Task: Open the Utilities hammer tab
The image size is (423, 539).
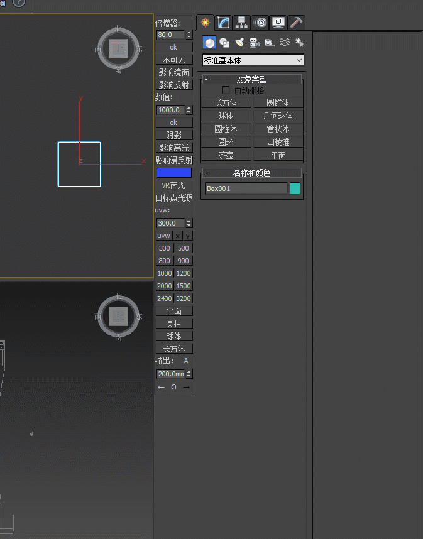Action: point(297,23)
